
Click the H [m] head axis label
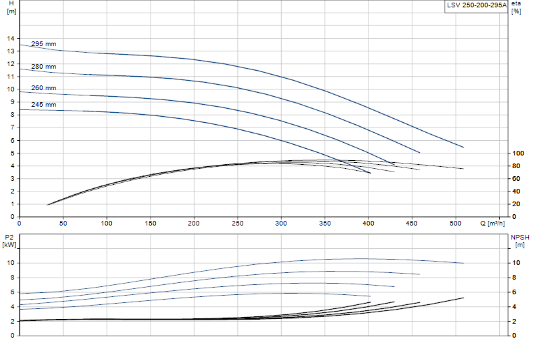click(x=11, y=7)
